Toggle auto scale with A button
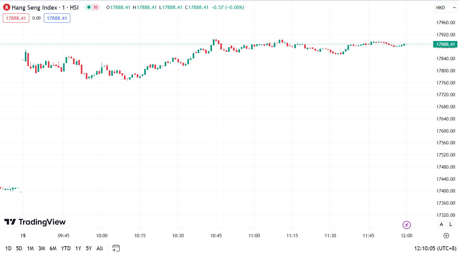Screen dimensions: 459x254 (441, 224)
